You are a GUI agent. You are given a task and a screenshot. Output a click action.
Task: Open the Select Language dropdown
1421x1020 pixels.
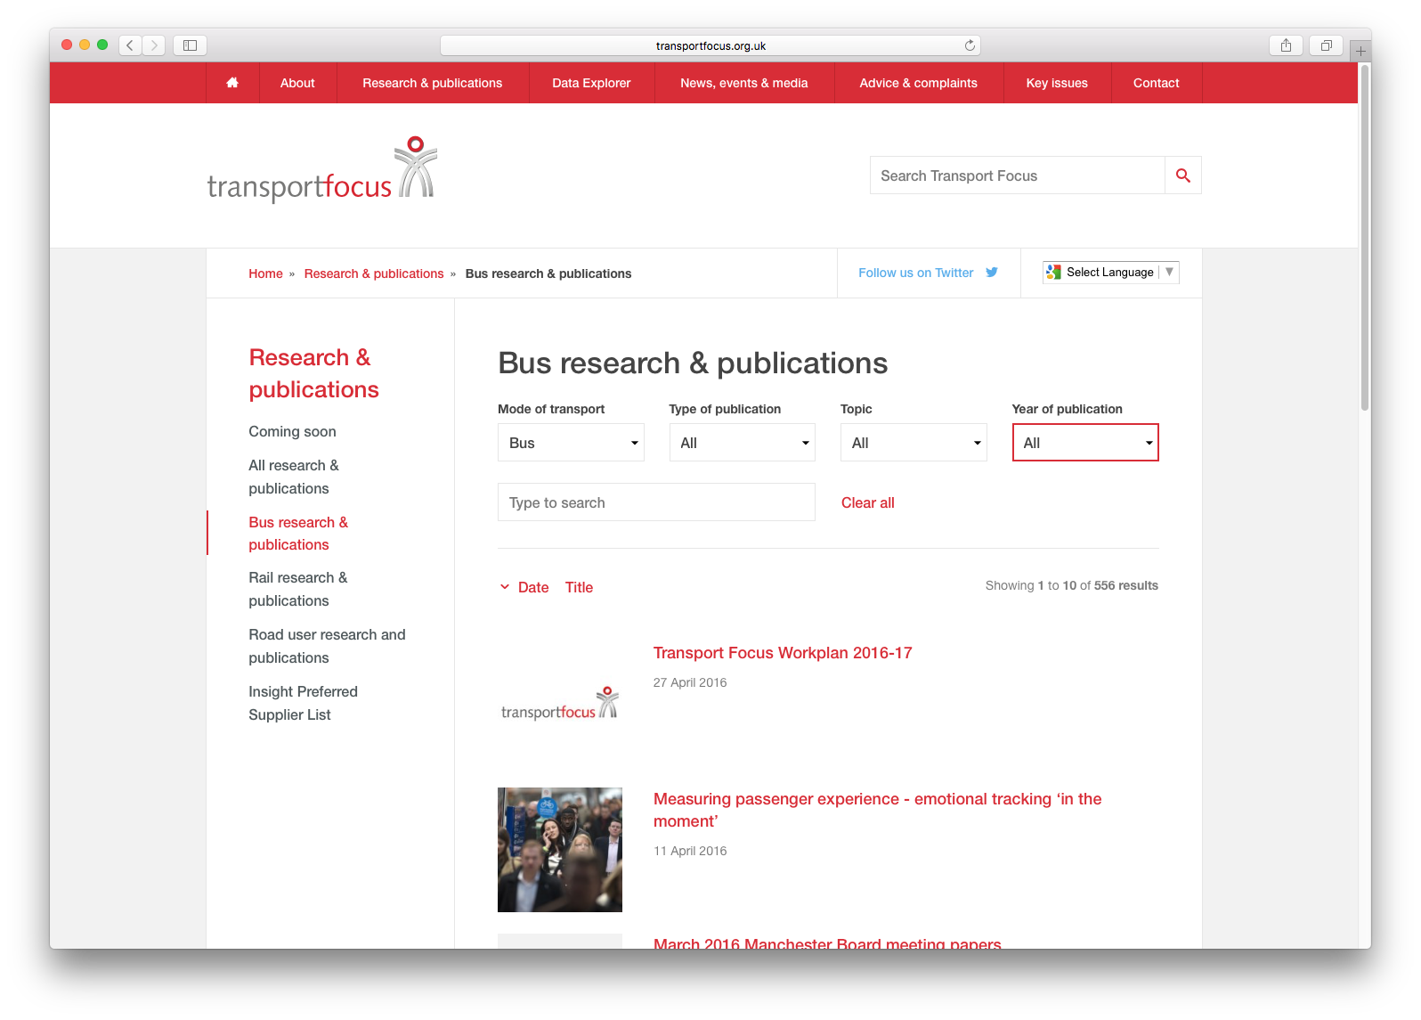(1111, 273)
